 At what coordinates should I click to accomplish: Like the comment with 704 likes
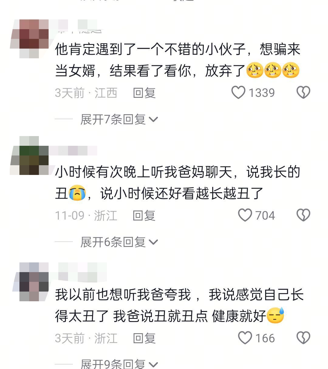click(x=245, y=215)
